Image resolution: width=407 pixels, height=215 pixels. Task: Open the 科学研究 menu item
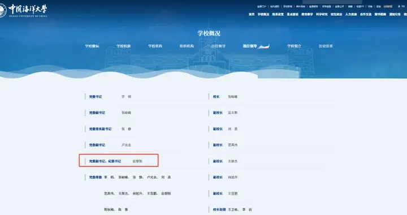point(322,14)
